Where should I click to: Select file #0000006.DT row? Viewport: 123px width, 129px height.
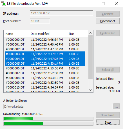[x=45, y=68]
